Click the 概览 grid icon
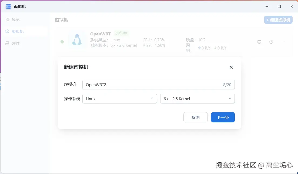This screenshot has height=174, width=298. point(7,19)
